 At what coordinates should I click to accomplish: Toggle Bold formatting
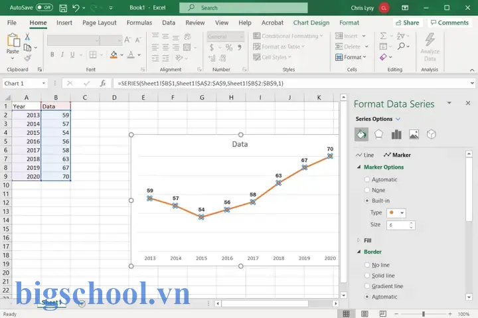pos(52,54)
